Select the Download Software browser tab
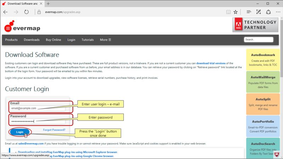Screen dimensions: 283x159 pyautogui.click(x=23, y=4)
